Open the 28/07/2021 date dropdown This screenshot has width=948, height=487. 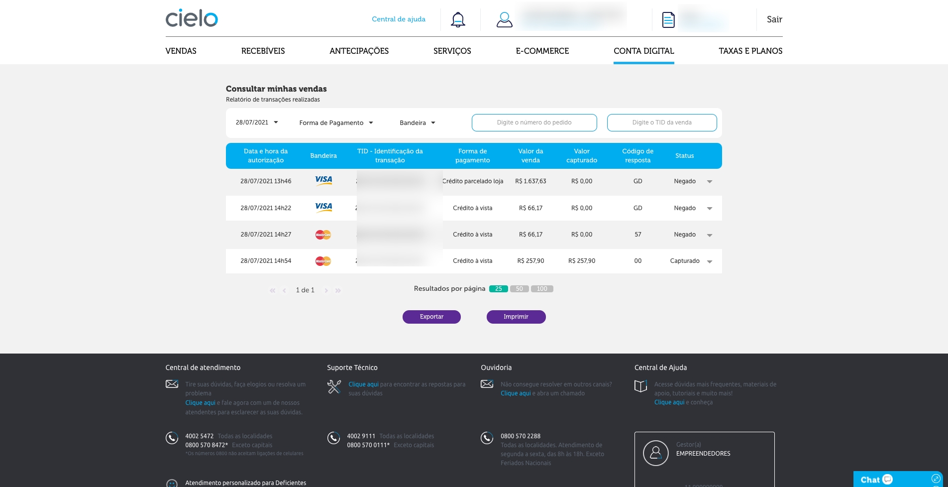[257, 122]
